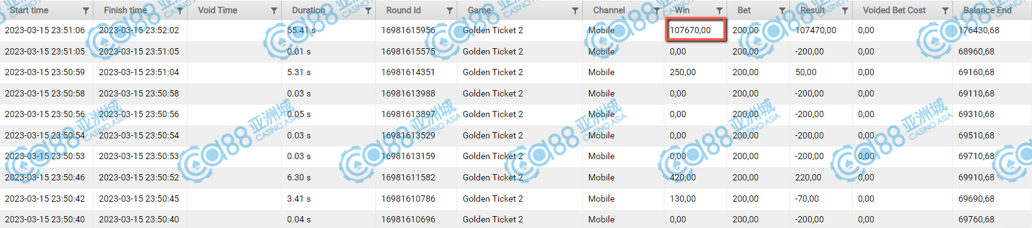
Task: Open filter icon on Game column
Action: [x=575, y=11]
